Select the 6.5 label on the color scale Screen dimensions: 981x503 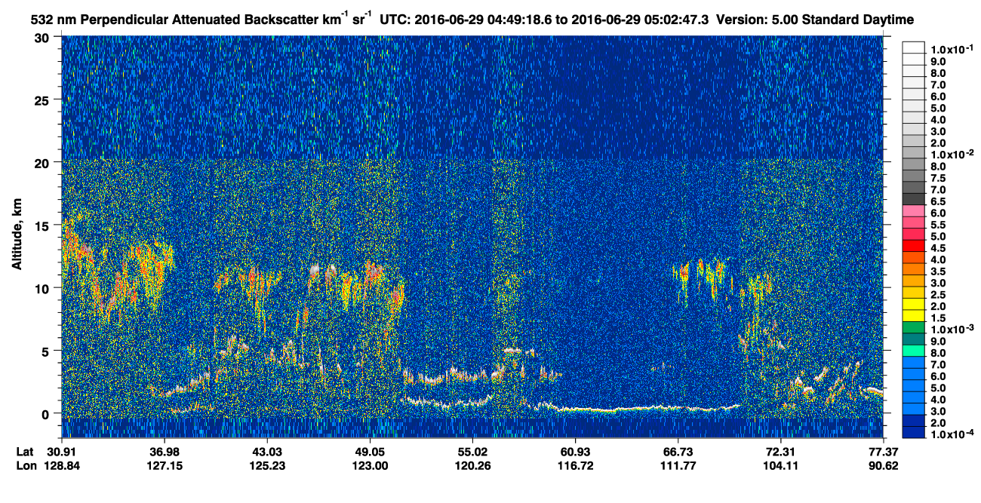pos(938,201)
